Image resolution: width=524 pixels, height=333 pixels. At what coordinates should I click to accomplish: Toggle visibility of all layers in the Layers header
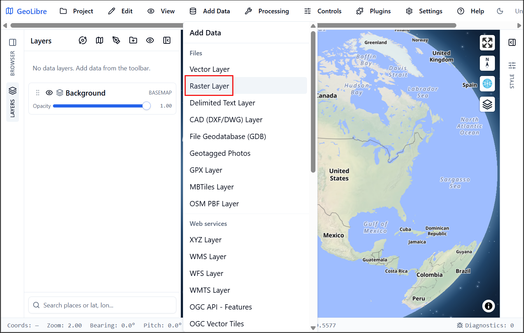(150, 40)
